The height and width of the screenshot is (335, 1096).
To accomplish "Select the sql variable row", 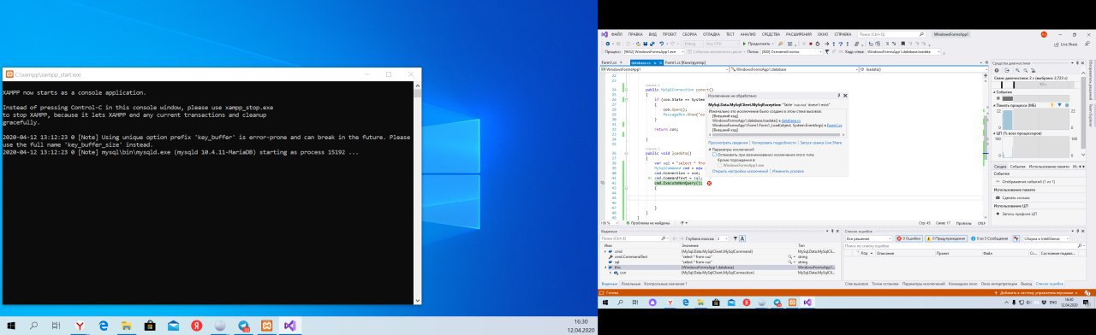I will (719, 262).
